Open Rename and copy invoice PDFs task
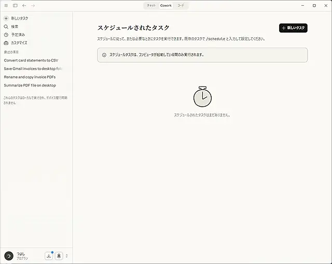Image resolution: width=332 pixels, height=264 pixels. 30,77
